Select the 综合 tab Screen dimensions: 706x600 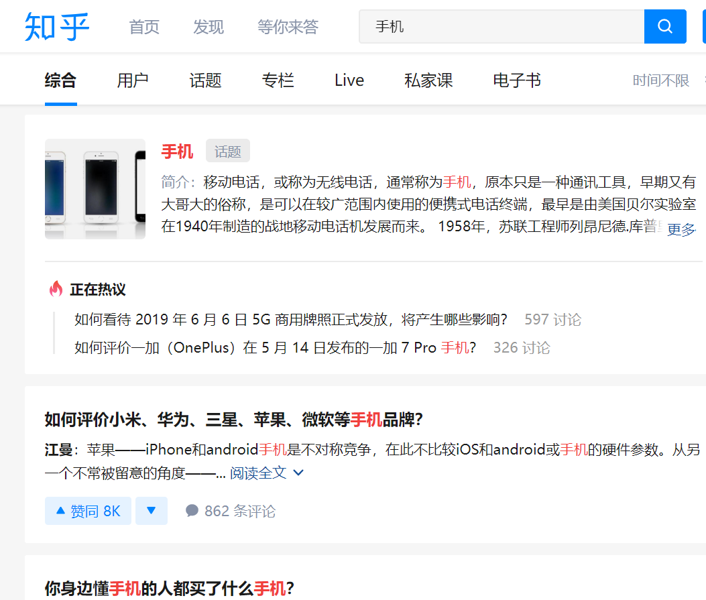click(61, 80)
